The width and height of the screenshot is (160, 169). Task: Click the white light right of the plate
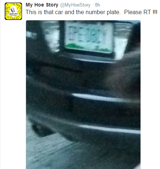(120, 48)
